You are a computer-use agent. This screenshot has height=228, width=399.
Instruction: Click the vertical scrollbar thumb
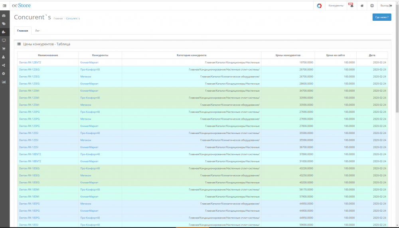point(397,59)
